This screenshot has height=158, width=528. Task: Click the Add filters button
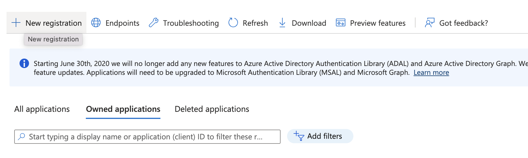(320, 136)
